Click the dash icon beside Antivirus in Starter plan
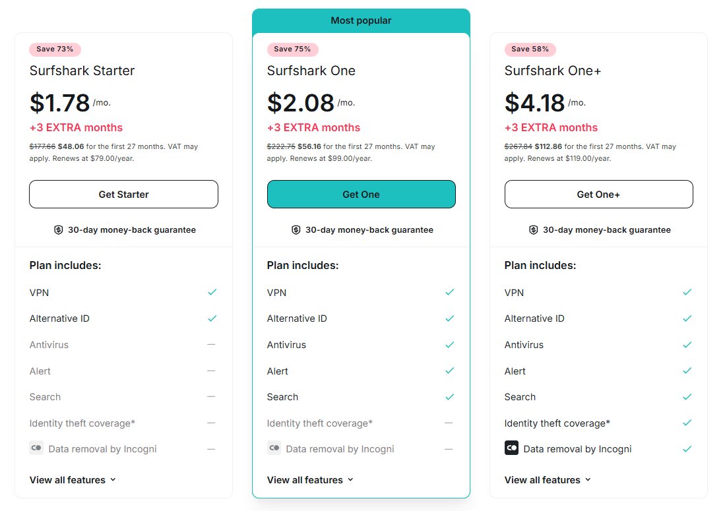 pos(212,344)
